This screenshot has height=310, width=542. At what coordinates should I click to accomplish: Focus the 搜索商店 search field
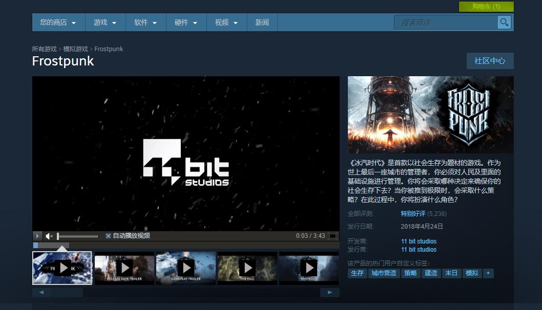(x=446, y=23)
